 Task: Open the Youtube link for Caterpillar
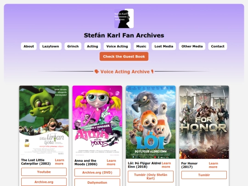pyautogui.click(x=44, y=172)
